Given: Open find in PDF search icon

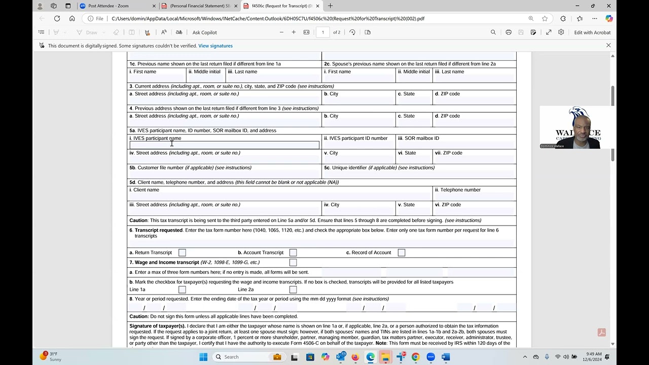Looking at the screenshot, I should (x=493, y=32).
